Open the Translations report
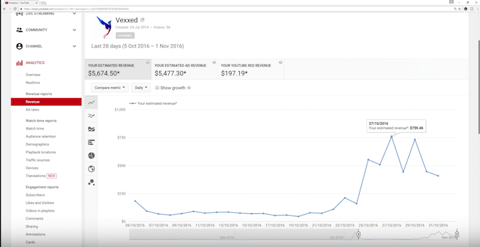This screenshot has height=247, width=480. [35, 176]
